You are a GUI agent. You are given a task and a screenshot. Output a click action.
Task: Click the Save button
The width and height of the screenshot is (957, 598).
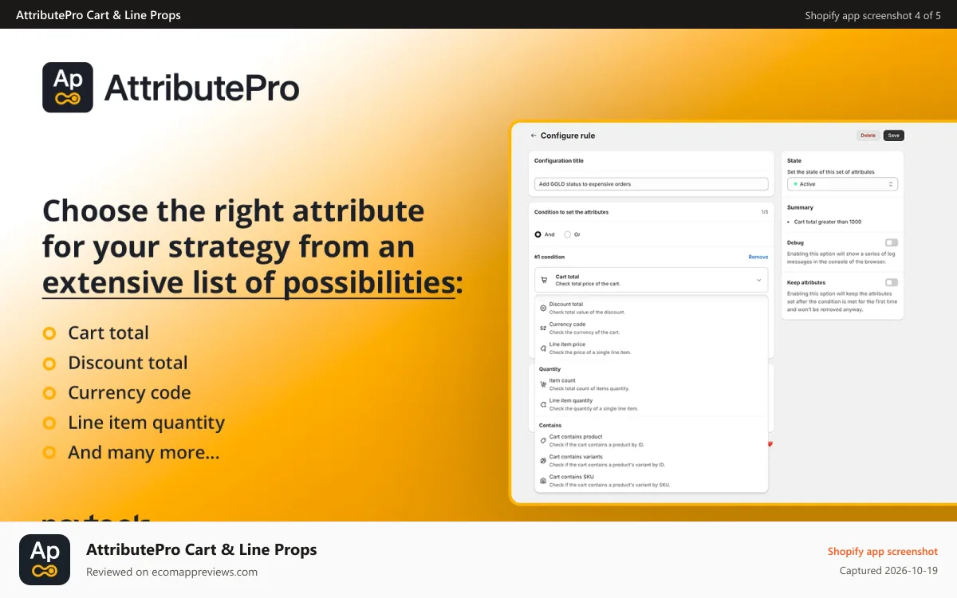(894, 136)
